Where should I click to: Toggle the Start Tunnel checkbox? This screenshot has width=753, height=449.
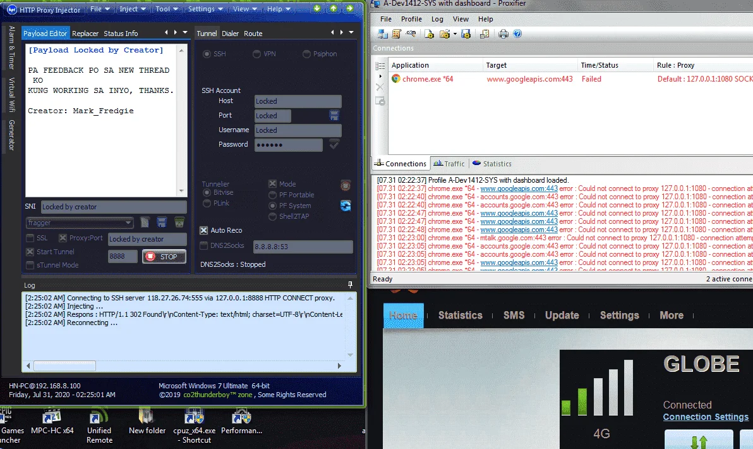tap(30, 252)
